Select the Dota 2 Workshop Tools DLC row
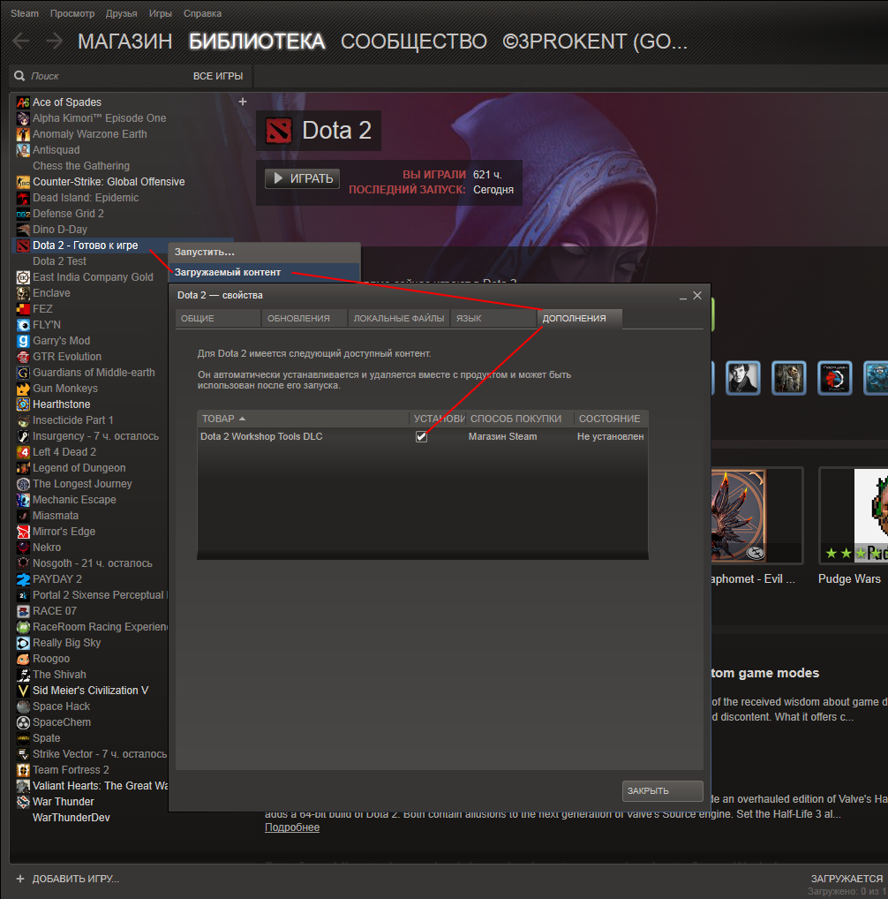Viewport: 888px width, 899px height. point(423,437)
